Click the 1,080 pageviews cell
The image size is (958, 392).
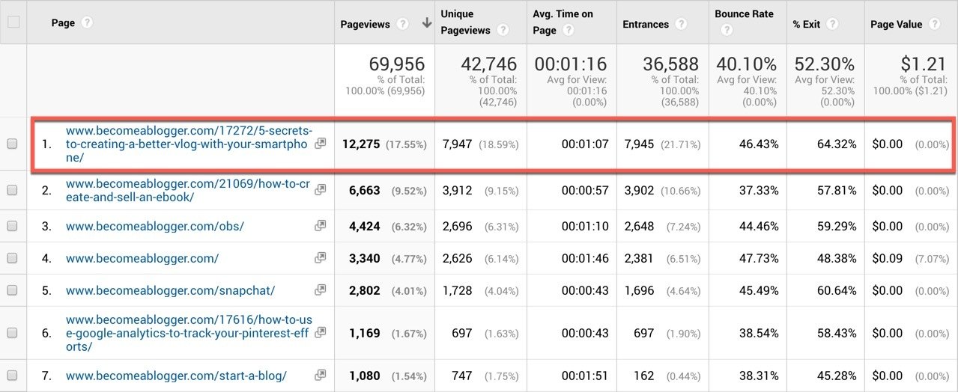365,376
